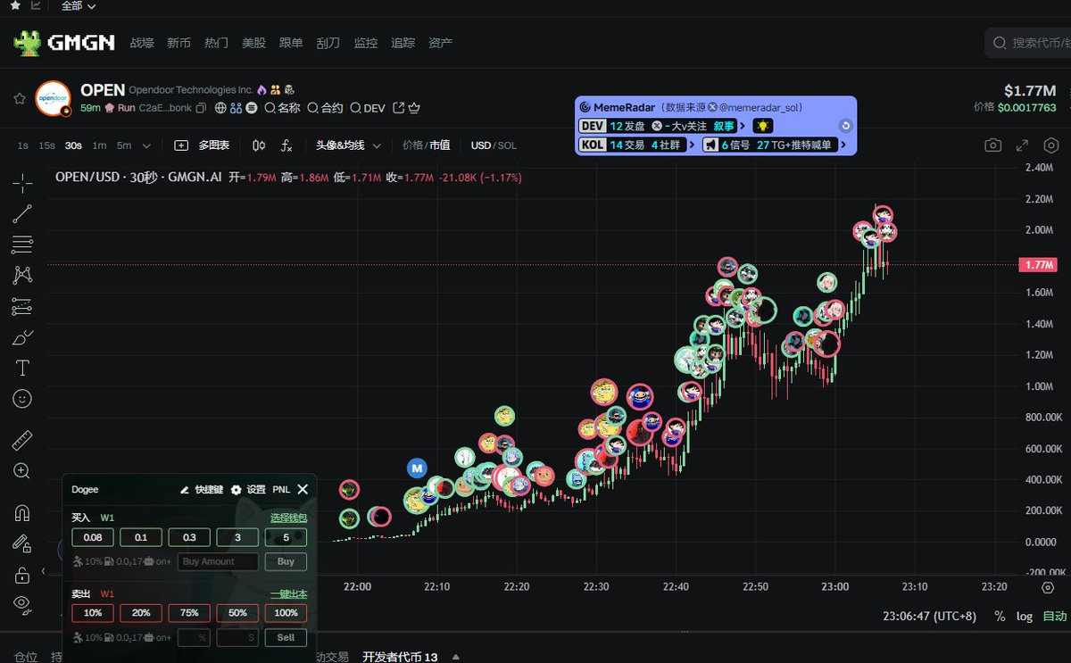Open share link icon next to DEV
The width and height of the screenshot is (1071, 663).
[399, 108]
